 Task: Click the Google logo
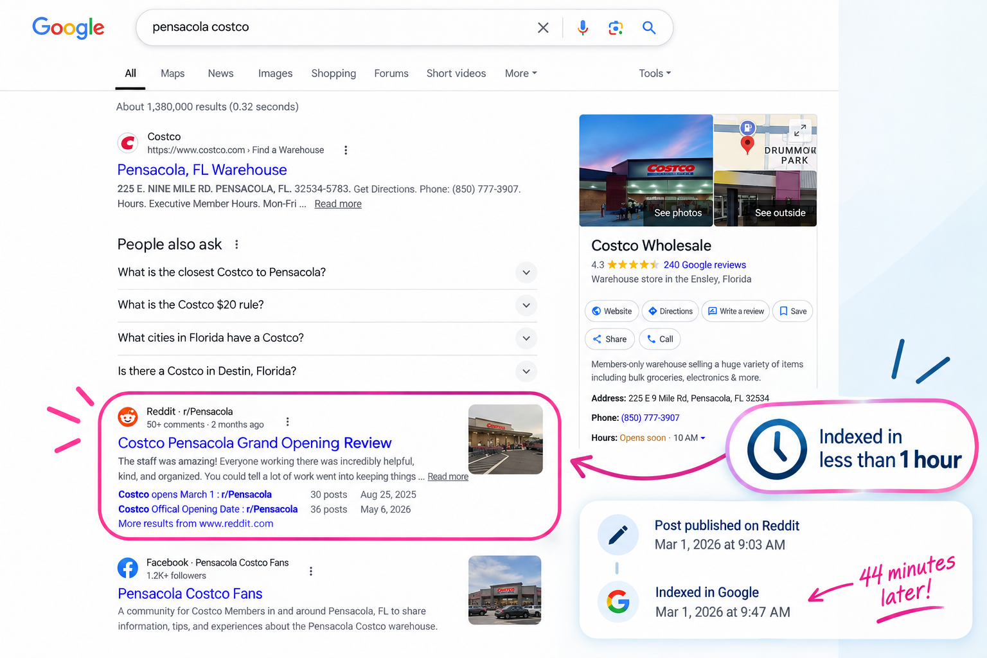pyautogui.click(x=68, y=28)
